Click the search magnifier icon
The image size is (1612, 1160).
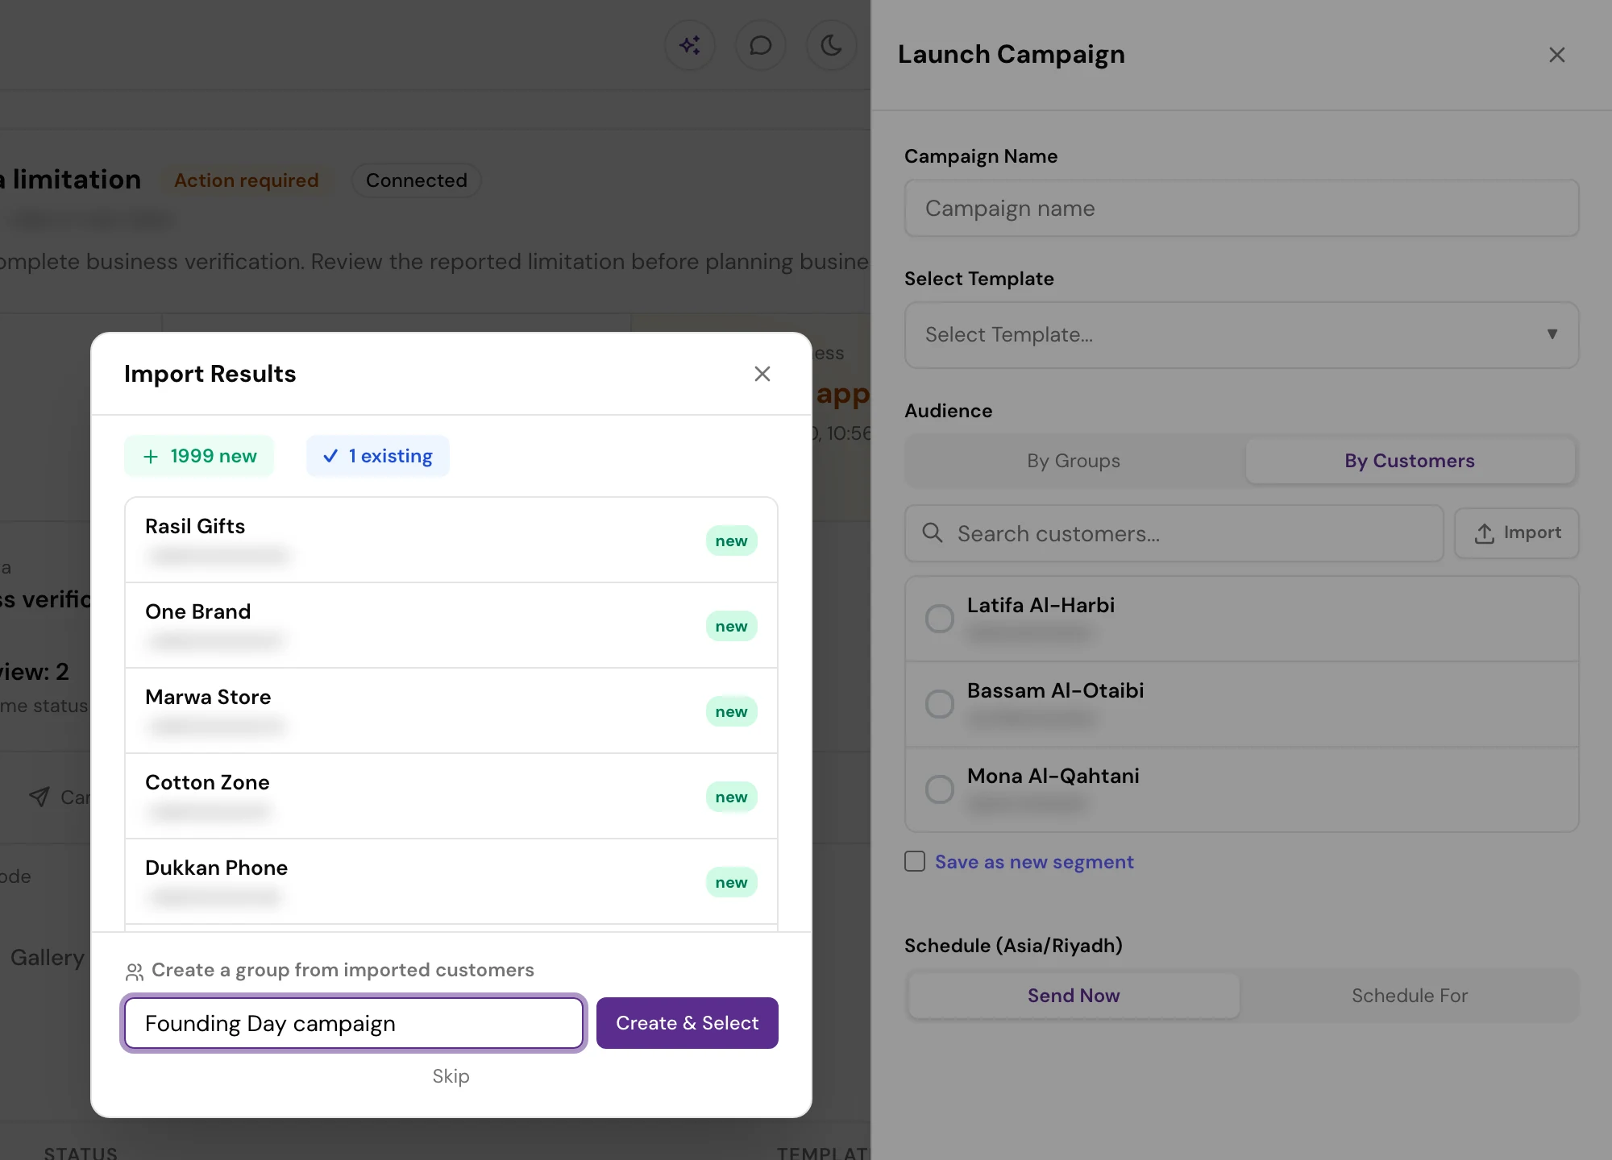point(933,533)
